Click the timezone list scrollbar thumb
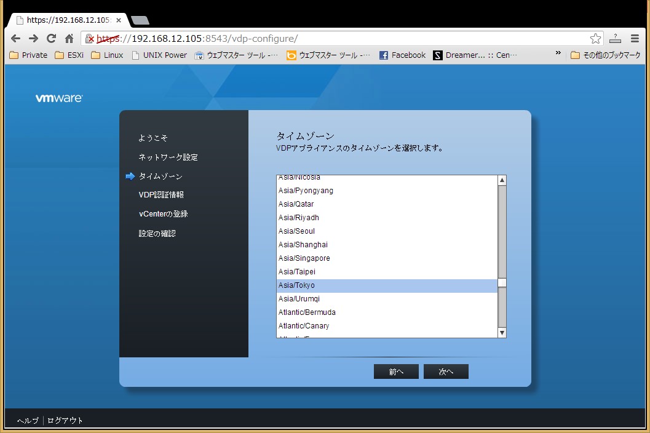This screenshot has height=433, width=650. (x=502, y=283)
